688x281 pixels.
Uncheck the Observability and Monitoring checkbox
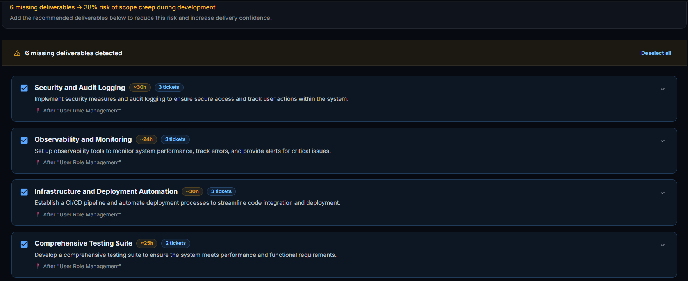click(x=24, y=140)
